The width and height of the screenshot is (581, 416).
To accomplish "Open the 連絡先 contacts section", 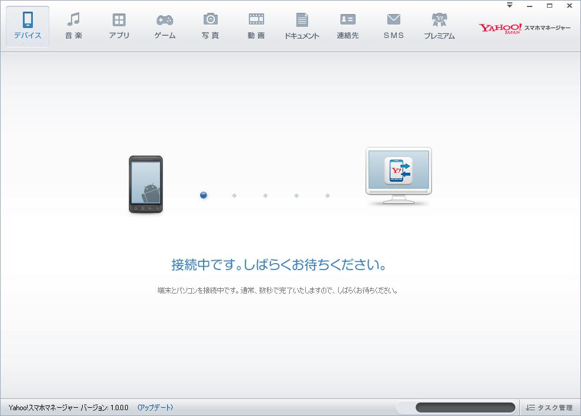I will [x=347, y=26].
